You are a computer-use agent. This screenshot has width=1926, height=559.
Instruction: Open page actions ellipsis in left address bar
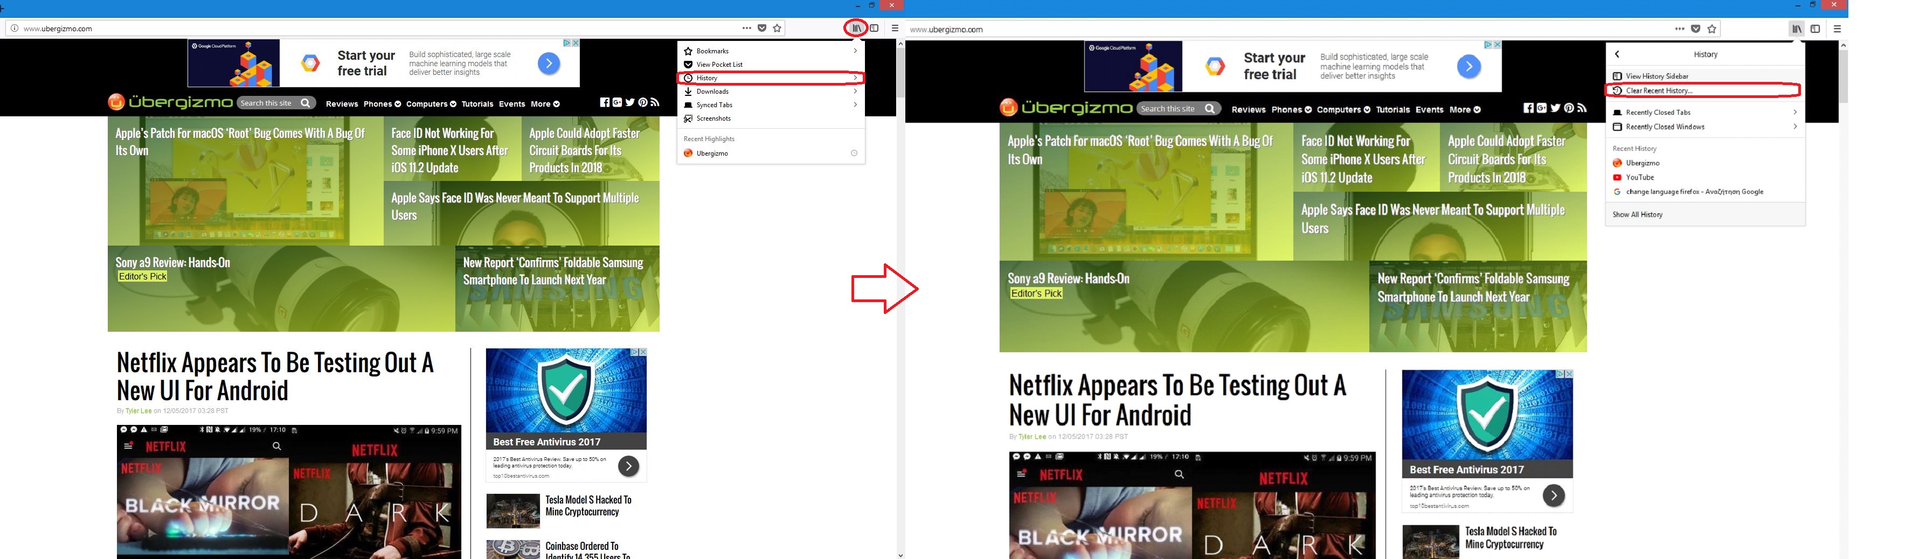(x=746, y=27)
